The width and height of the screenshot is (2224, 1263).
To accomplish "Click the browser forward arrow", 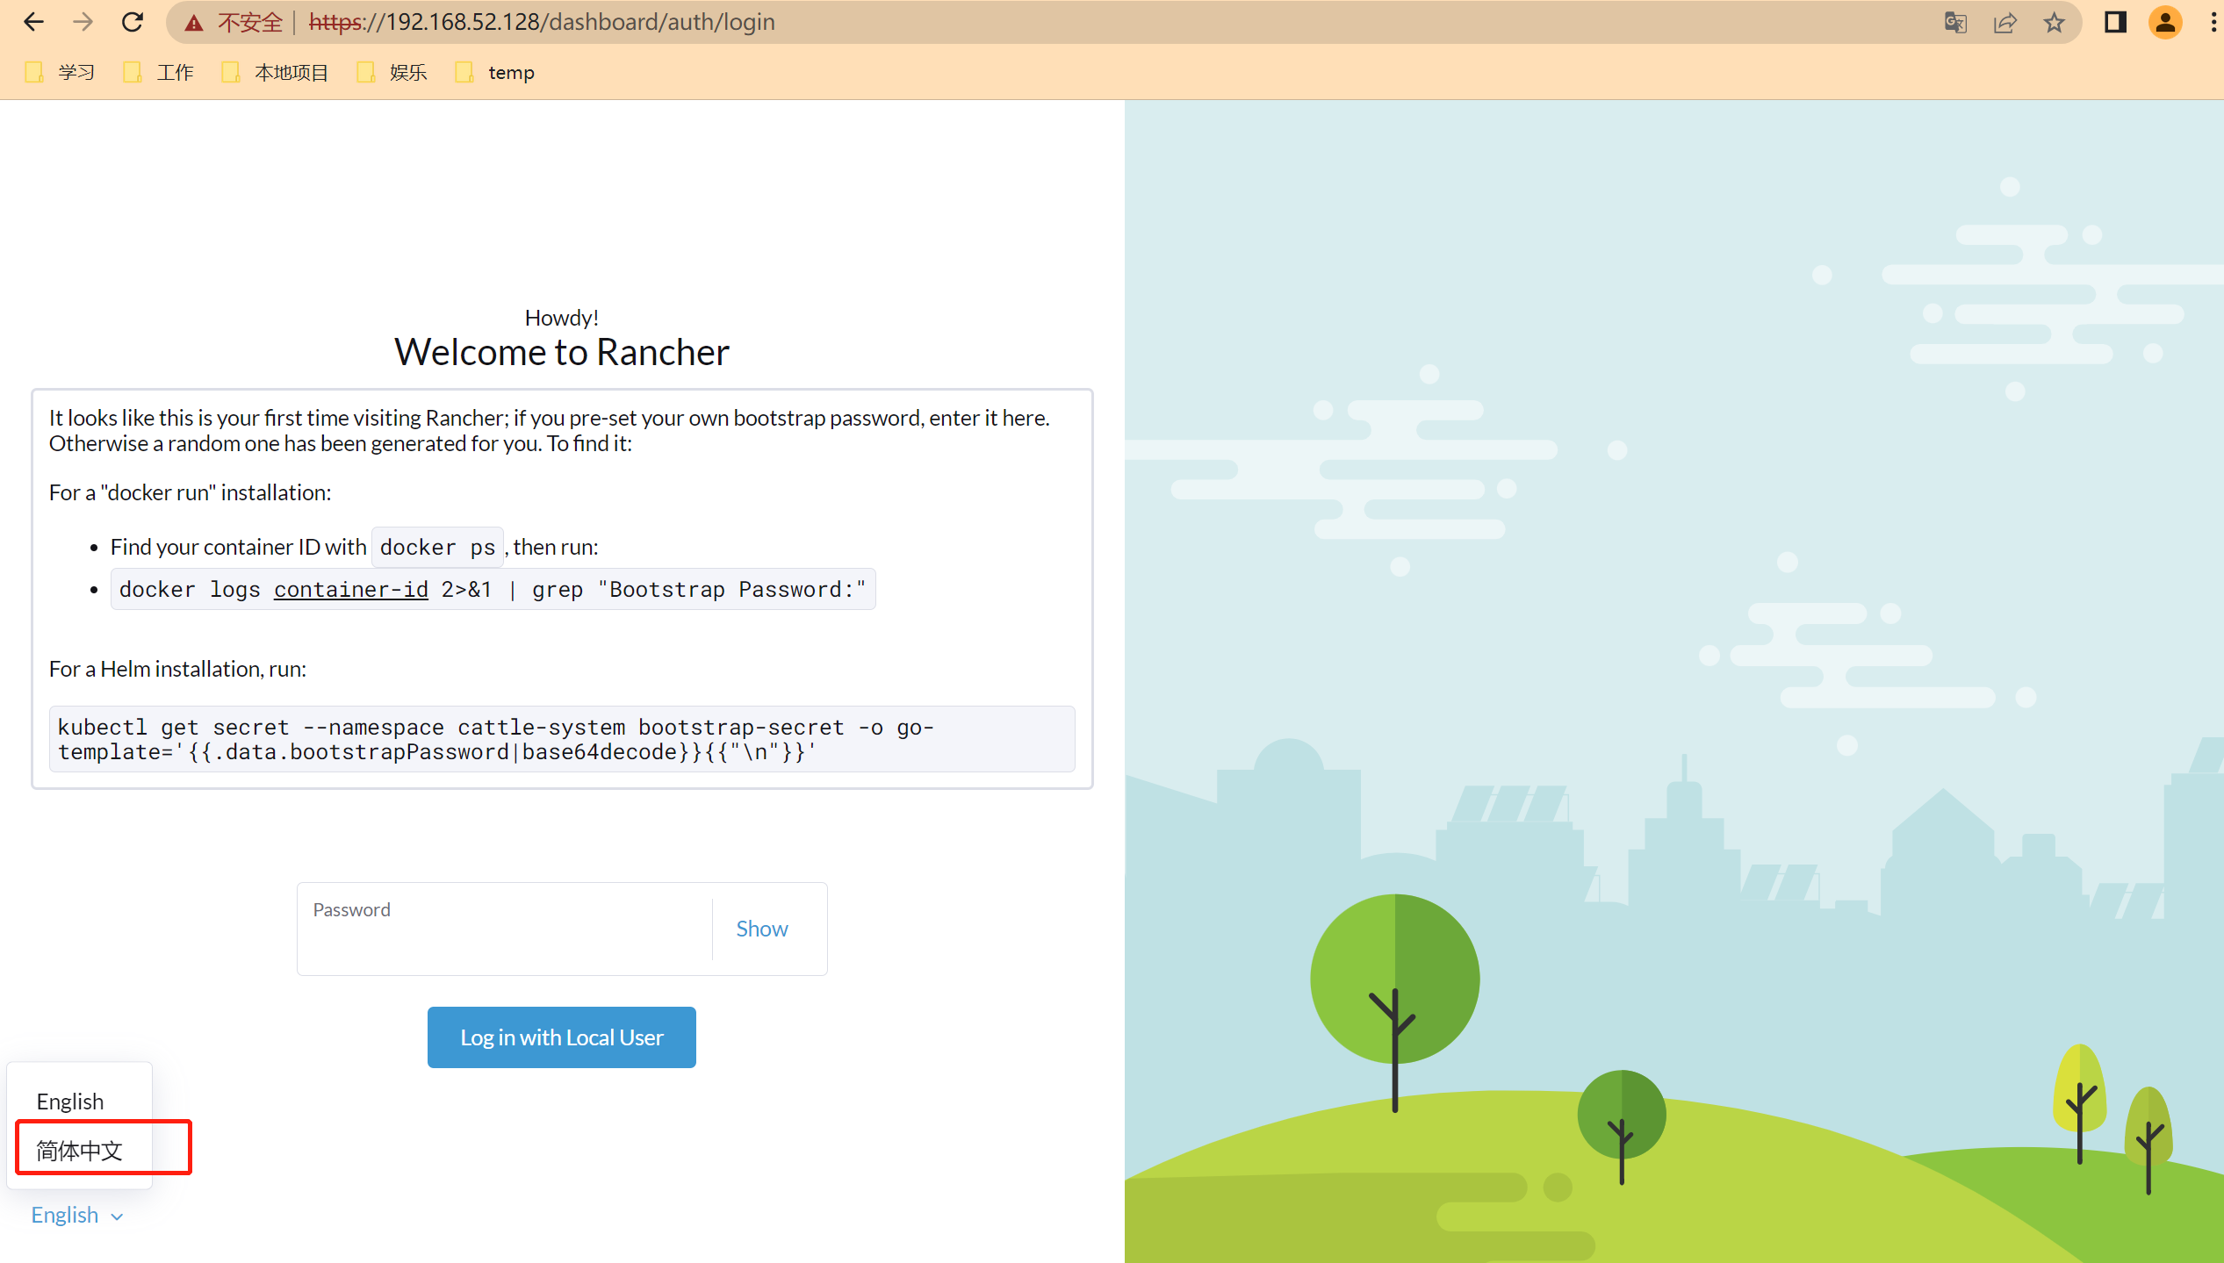I will 83,22.
